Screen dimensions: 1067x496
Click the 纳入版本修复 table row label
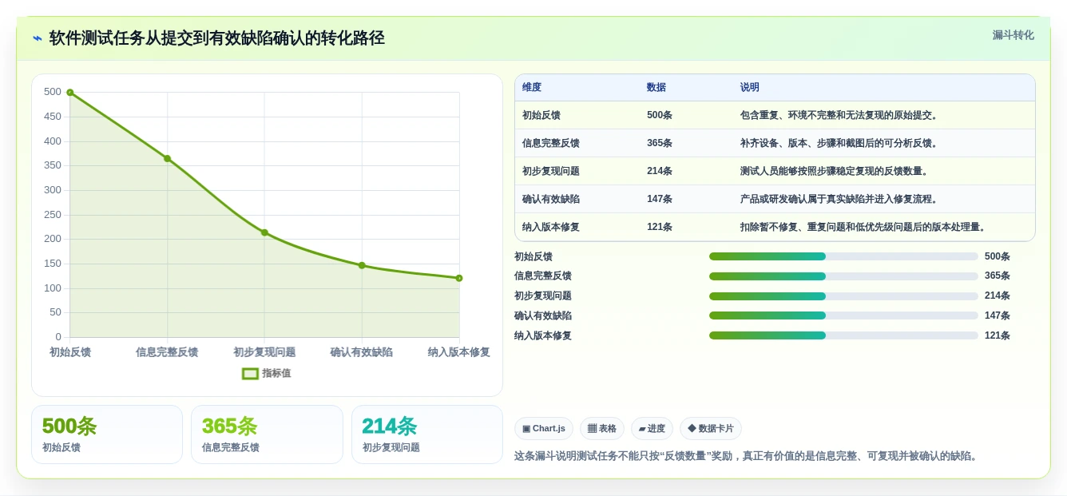click(x=551, y=227)
